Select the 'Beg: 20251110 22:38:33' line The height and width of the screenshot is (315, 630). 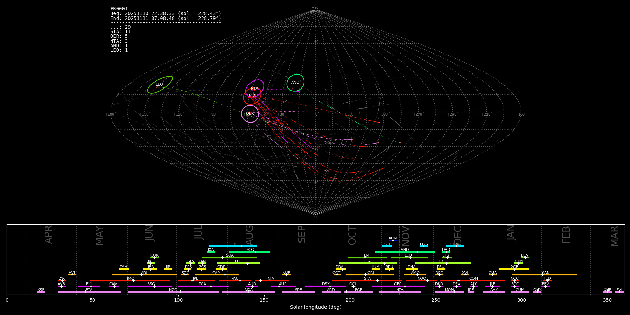tap(166, 14)
